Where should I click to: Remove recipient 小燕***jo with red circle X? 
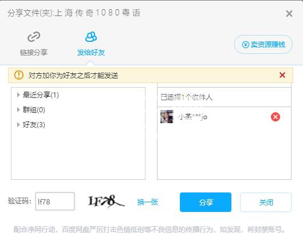276,117
